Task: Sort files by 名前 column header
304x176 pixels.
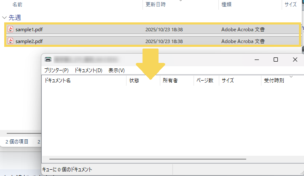Action: (x=18, y=5)
